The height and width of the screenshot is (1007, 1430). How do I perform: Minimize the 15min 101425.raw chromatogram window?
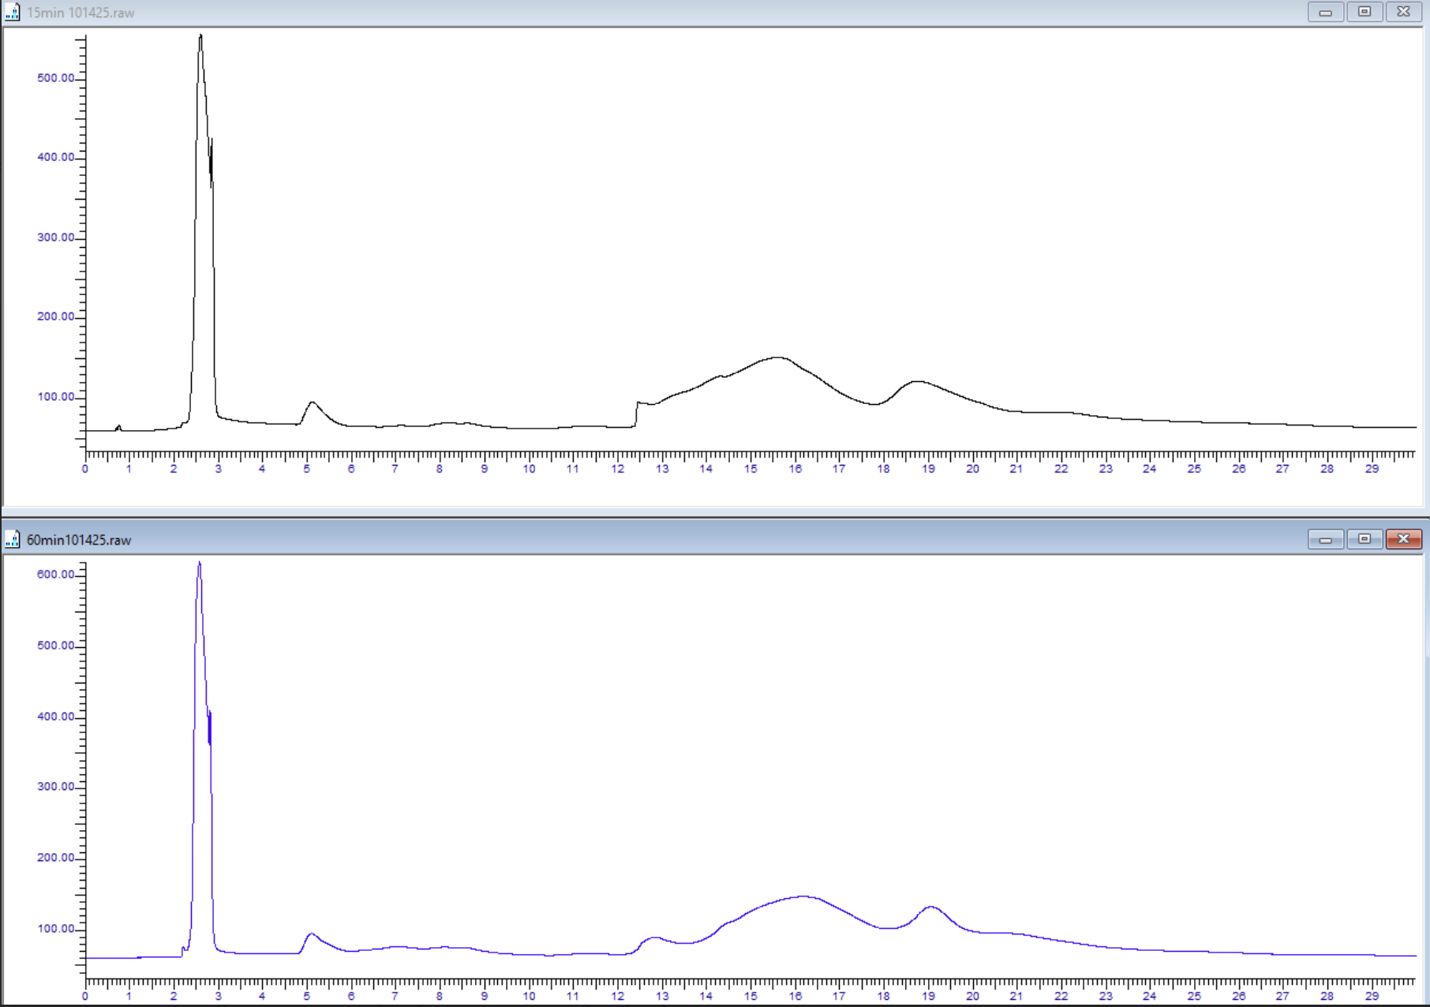click(x=1325, y=13)
